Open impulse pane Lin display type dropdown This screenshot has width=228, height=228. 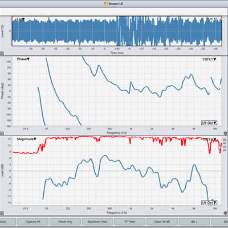coord(21,19)
